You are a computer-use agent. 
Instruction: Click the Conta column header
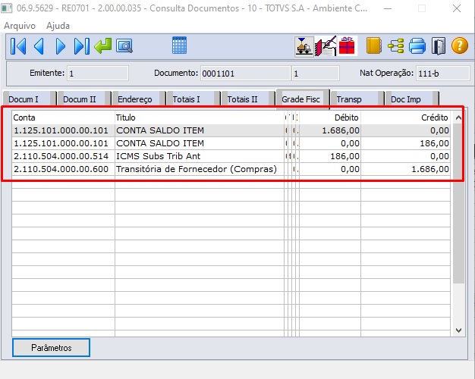pos(63,117)
